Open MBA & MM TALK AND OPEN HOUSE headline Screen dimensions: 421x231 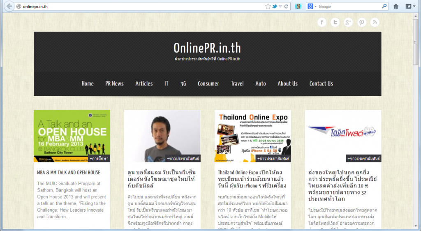point(69,173)
